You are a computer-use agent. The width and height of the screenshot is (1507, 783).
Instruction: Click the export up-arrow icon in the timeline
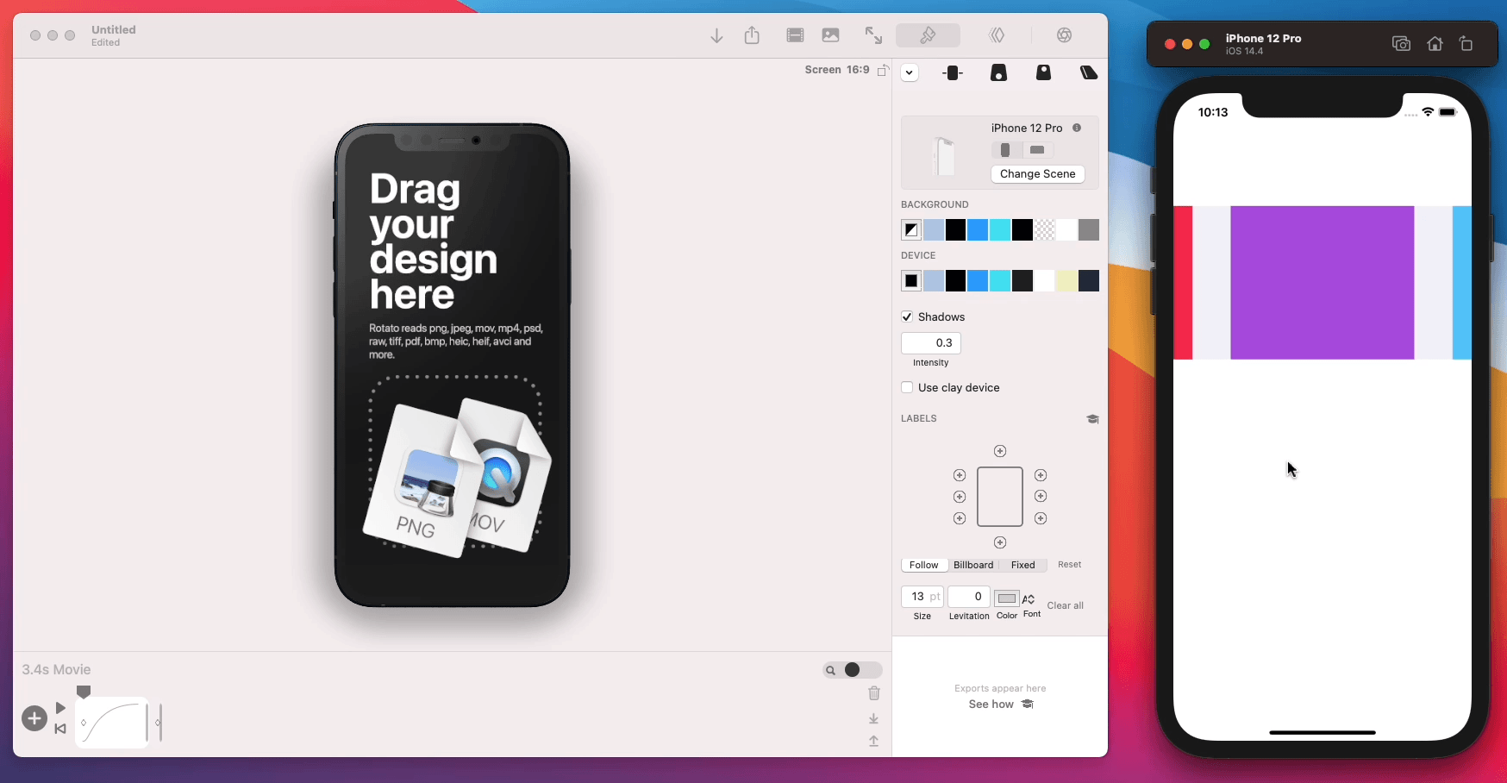point(874,741)
